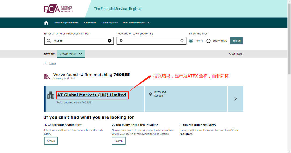
Task: Open Other registers in navigation bar
Action: pos(109,23)
